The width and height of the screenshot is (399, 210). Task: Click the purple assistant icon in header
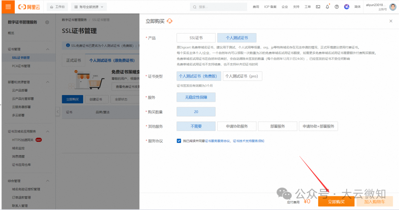(347, 7)
